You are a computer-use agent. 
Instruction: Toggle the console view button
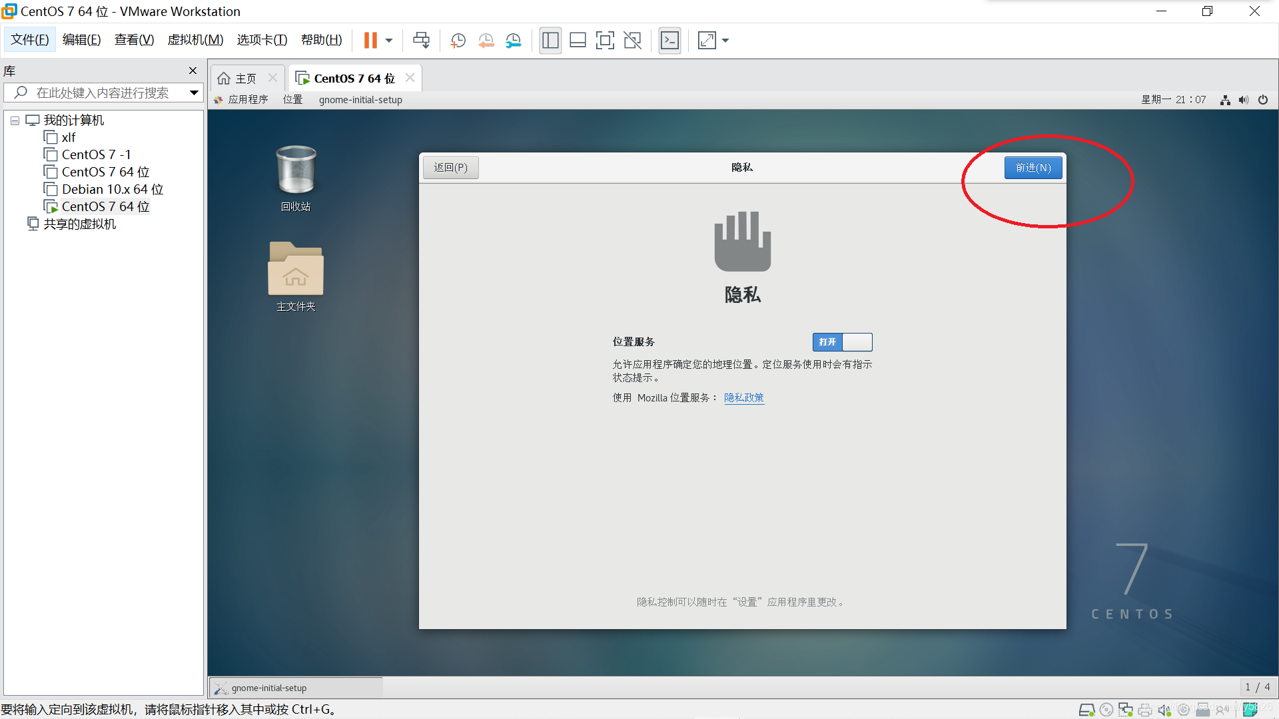point(669,41)
